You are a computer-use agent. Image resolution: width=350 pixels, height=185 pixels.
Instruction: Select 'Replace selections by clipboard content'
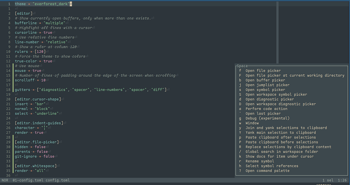288,147
